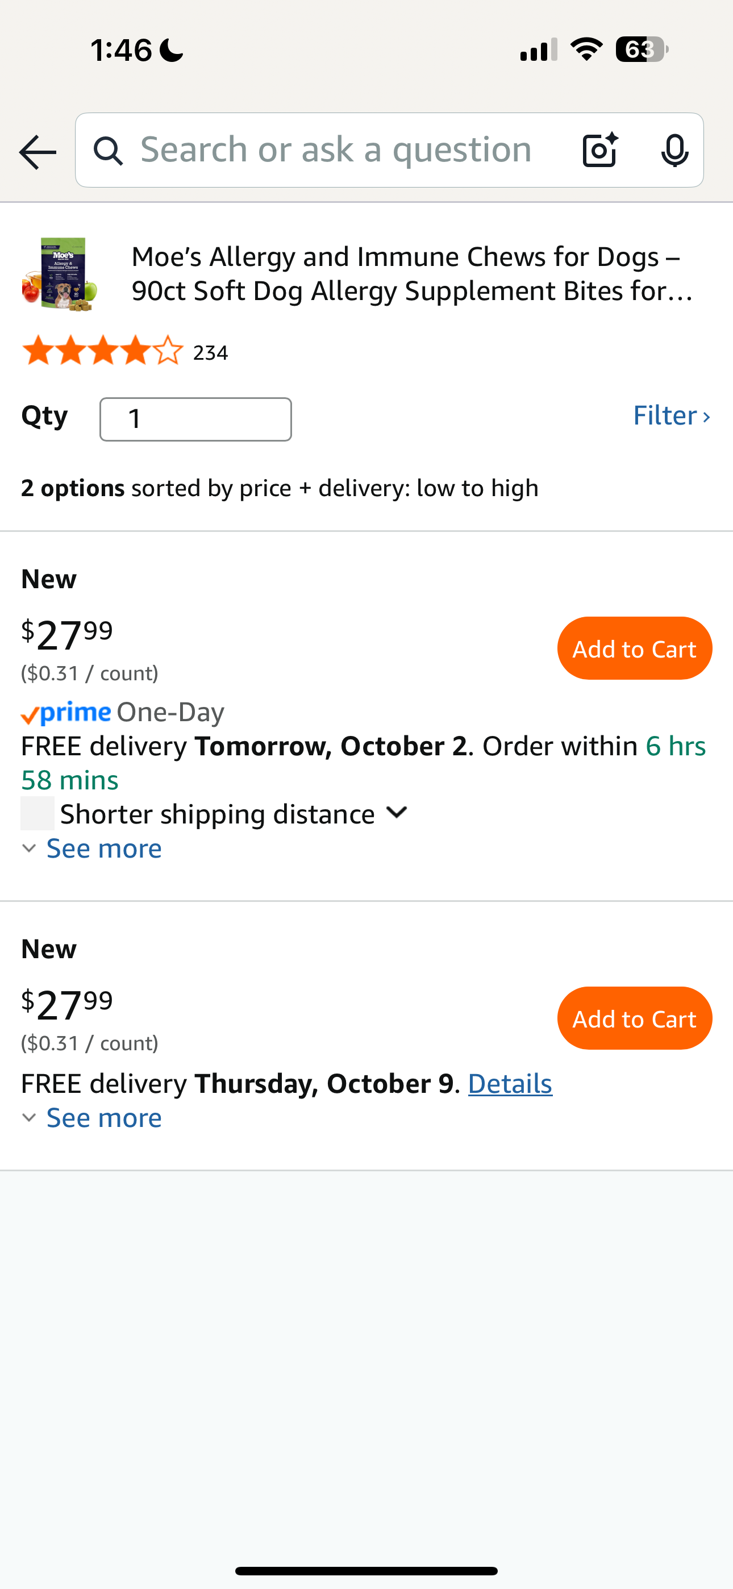Tap the Wi-Fi status icon
The width and height of the screenshot is (733, 1589).
(586, 49)
